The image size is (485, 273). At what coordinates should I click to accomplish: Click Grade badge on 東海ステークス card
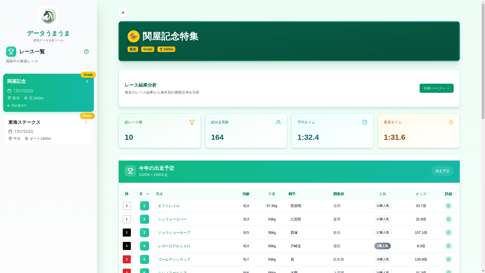(87, 116)
